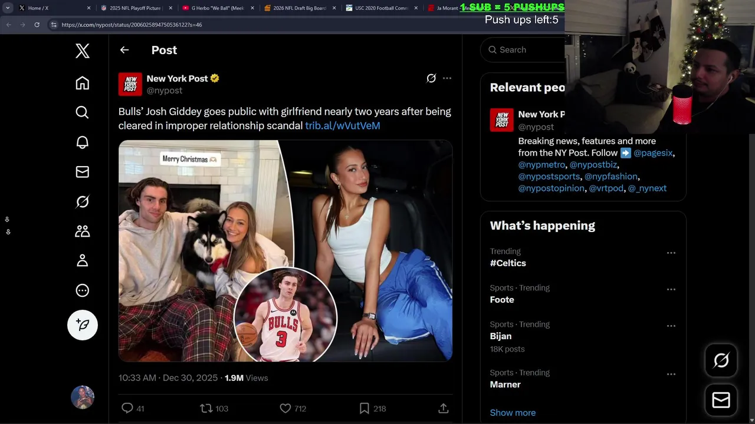Open @nypmetro mention link

[542, 165]
